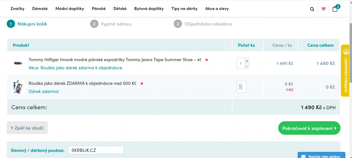Click Pokračovat k zaplacení button
Viewport: 352px width, 158px height.
309,128
